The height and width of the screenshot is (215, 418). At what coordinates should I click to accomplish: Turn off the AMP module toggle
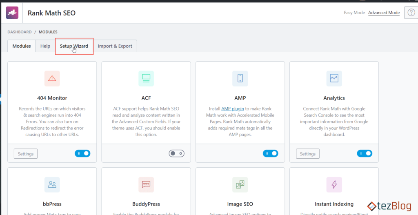pos(271,153)
